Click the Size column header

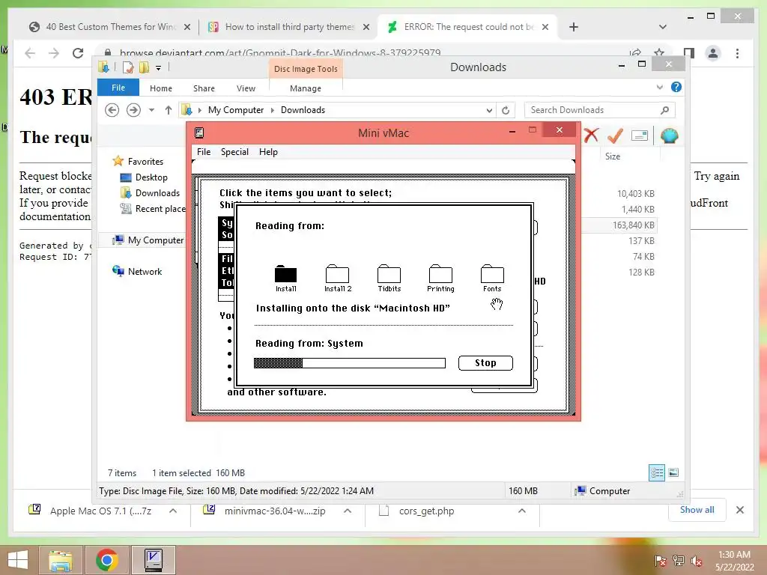[x=613, y=156]
